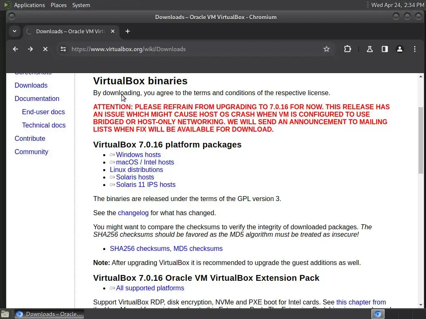Open MD5 checksums link
The image size is (426, 319).
(x=198, y=248)
